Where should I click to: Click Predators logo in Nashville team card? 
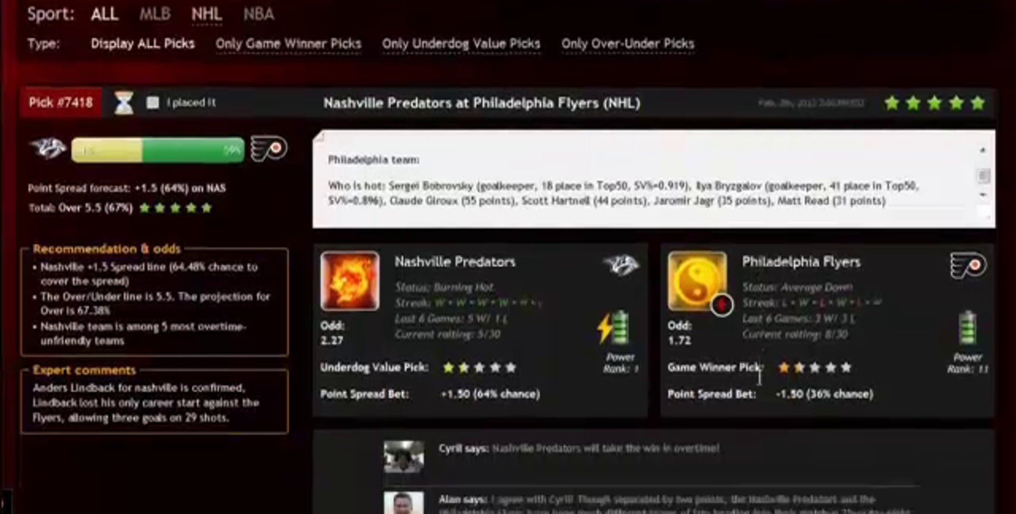pyautogui.click(x=621, y=265)
